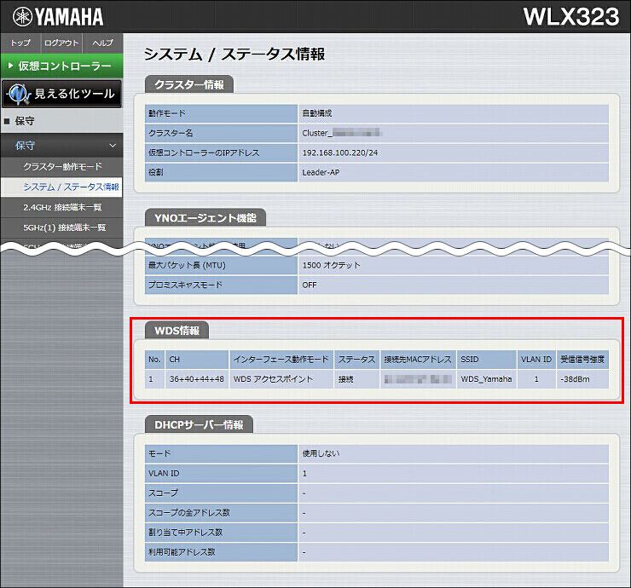Viewport: 631px width, 588px height.
Task: Click the 使用しない DHCP mode value
Action: point(321,453)
